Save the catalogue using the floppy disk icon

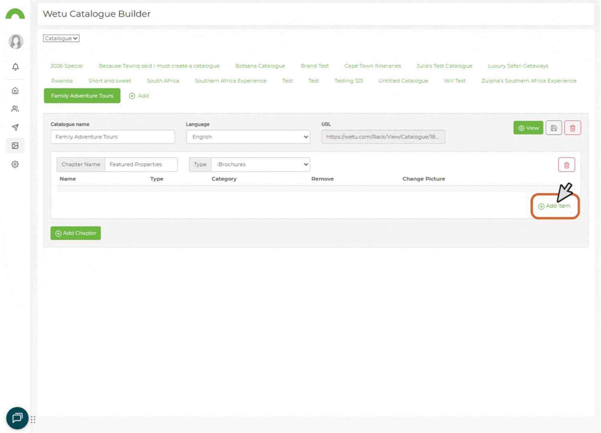pos(554,127)
